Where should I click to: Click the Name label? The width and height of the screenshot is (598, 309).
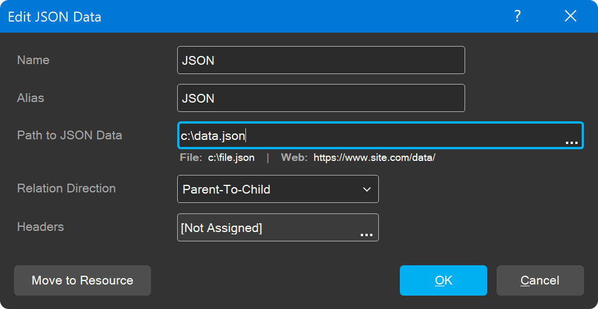33,60
